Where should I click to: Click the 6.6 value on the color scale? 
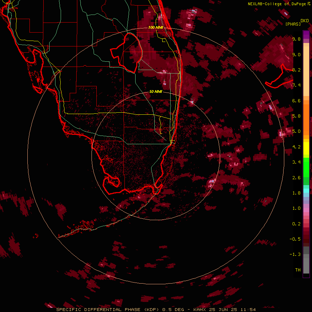pyautogui.click(x=296, y=101)
